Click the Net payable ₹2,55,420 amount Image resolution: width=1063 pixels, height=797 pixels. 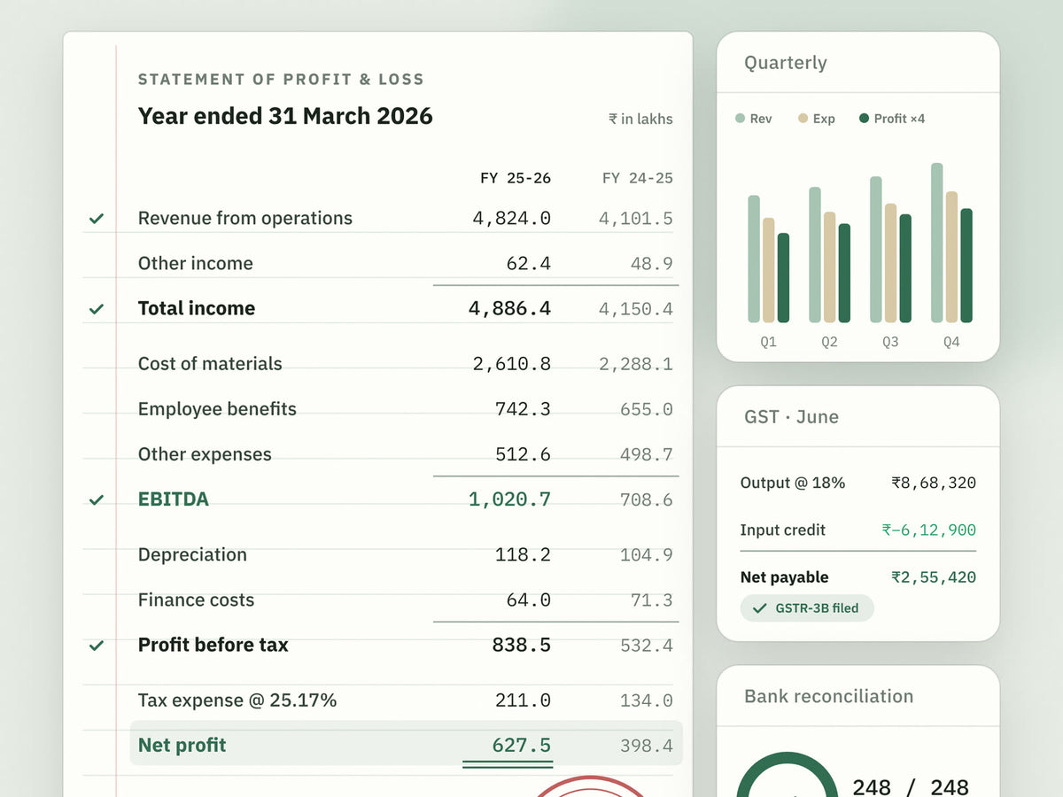(934, 577)
